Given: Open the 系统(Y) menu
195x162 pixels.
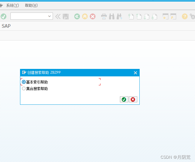Looking at the screenshot, I should coord(13,5).
